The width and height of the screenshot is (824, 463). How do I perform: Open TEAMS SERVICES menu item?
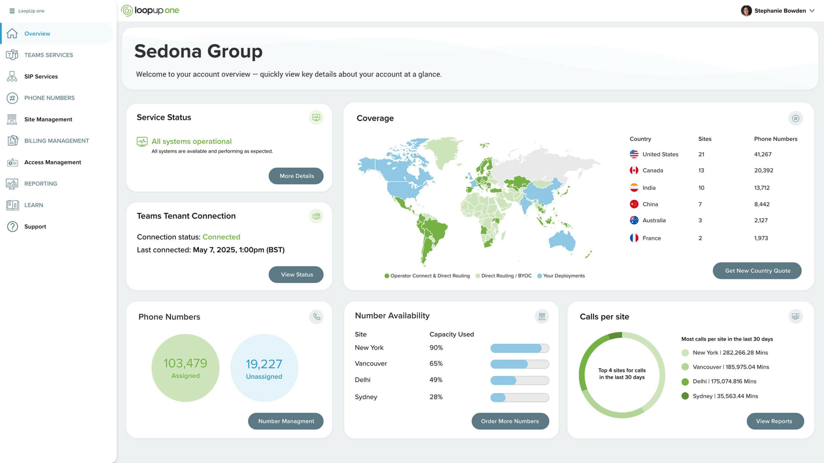click(49, 55)
